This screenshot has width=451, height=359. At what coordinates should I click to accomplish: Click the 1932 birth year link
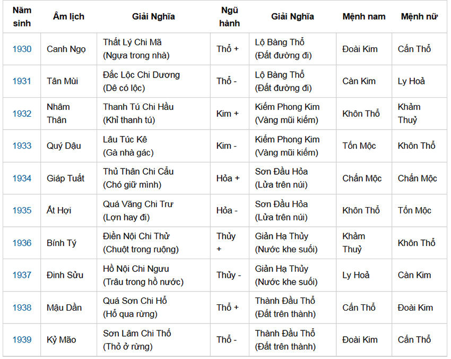22,114
